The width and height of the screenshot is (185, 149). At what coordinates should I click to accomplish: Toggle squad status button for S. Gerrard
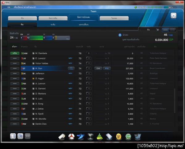[x=15, y=89]
